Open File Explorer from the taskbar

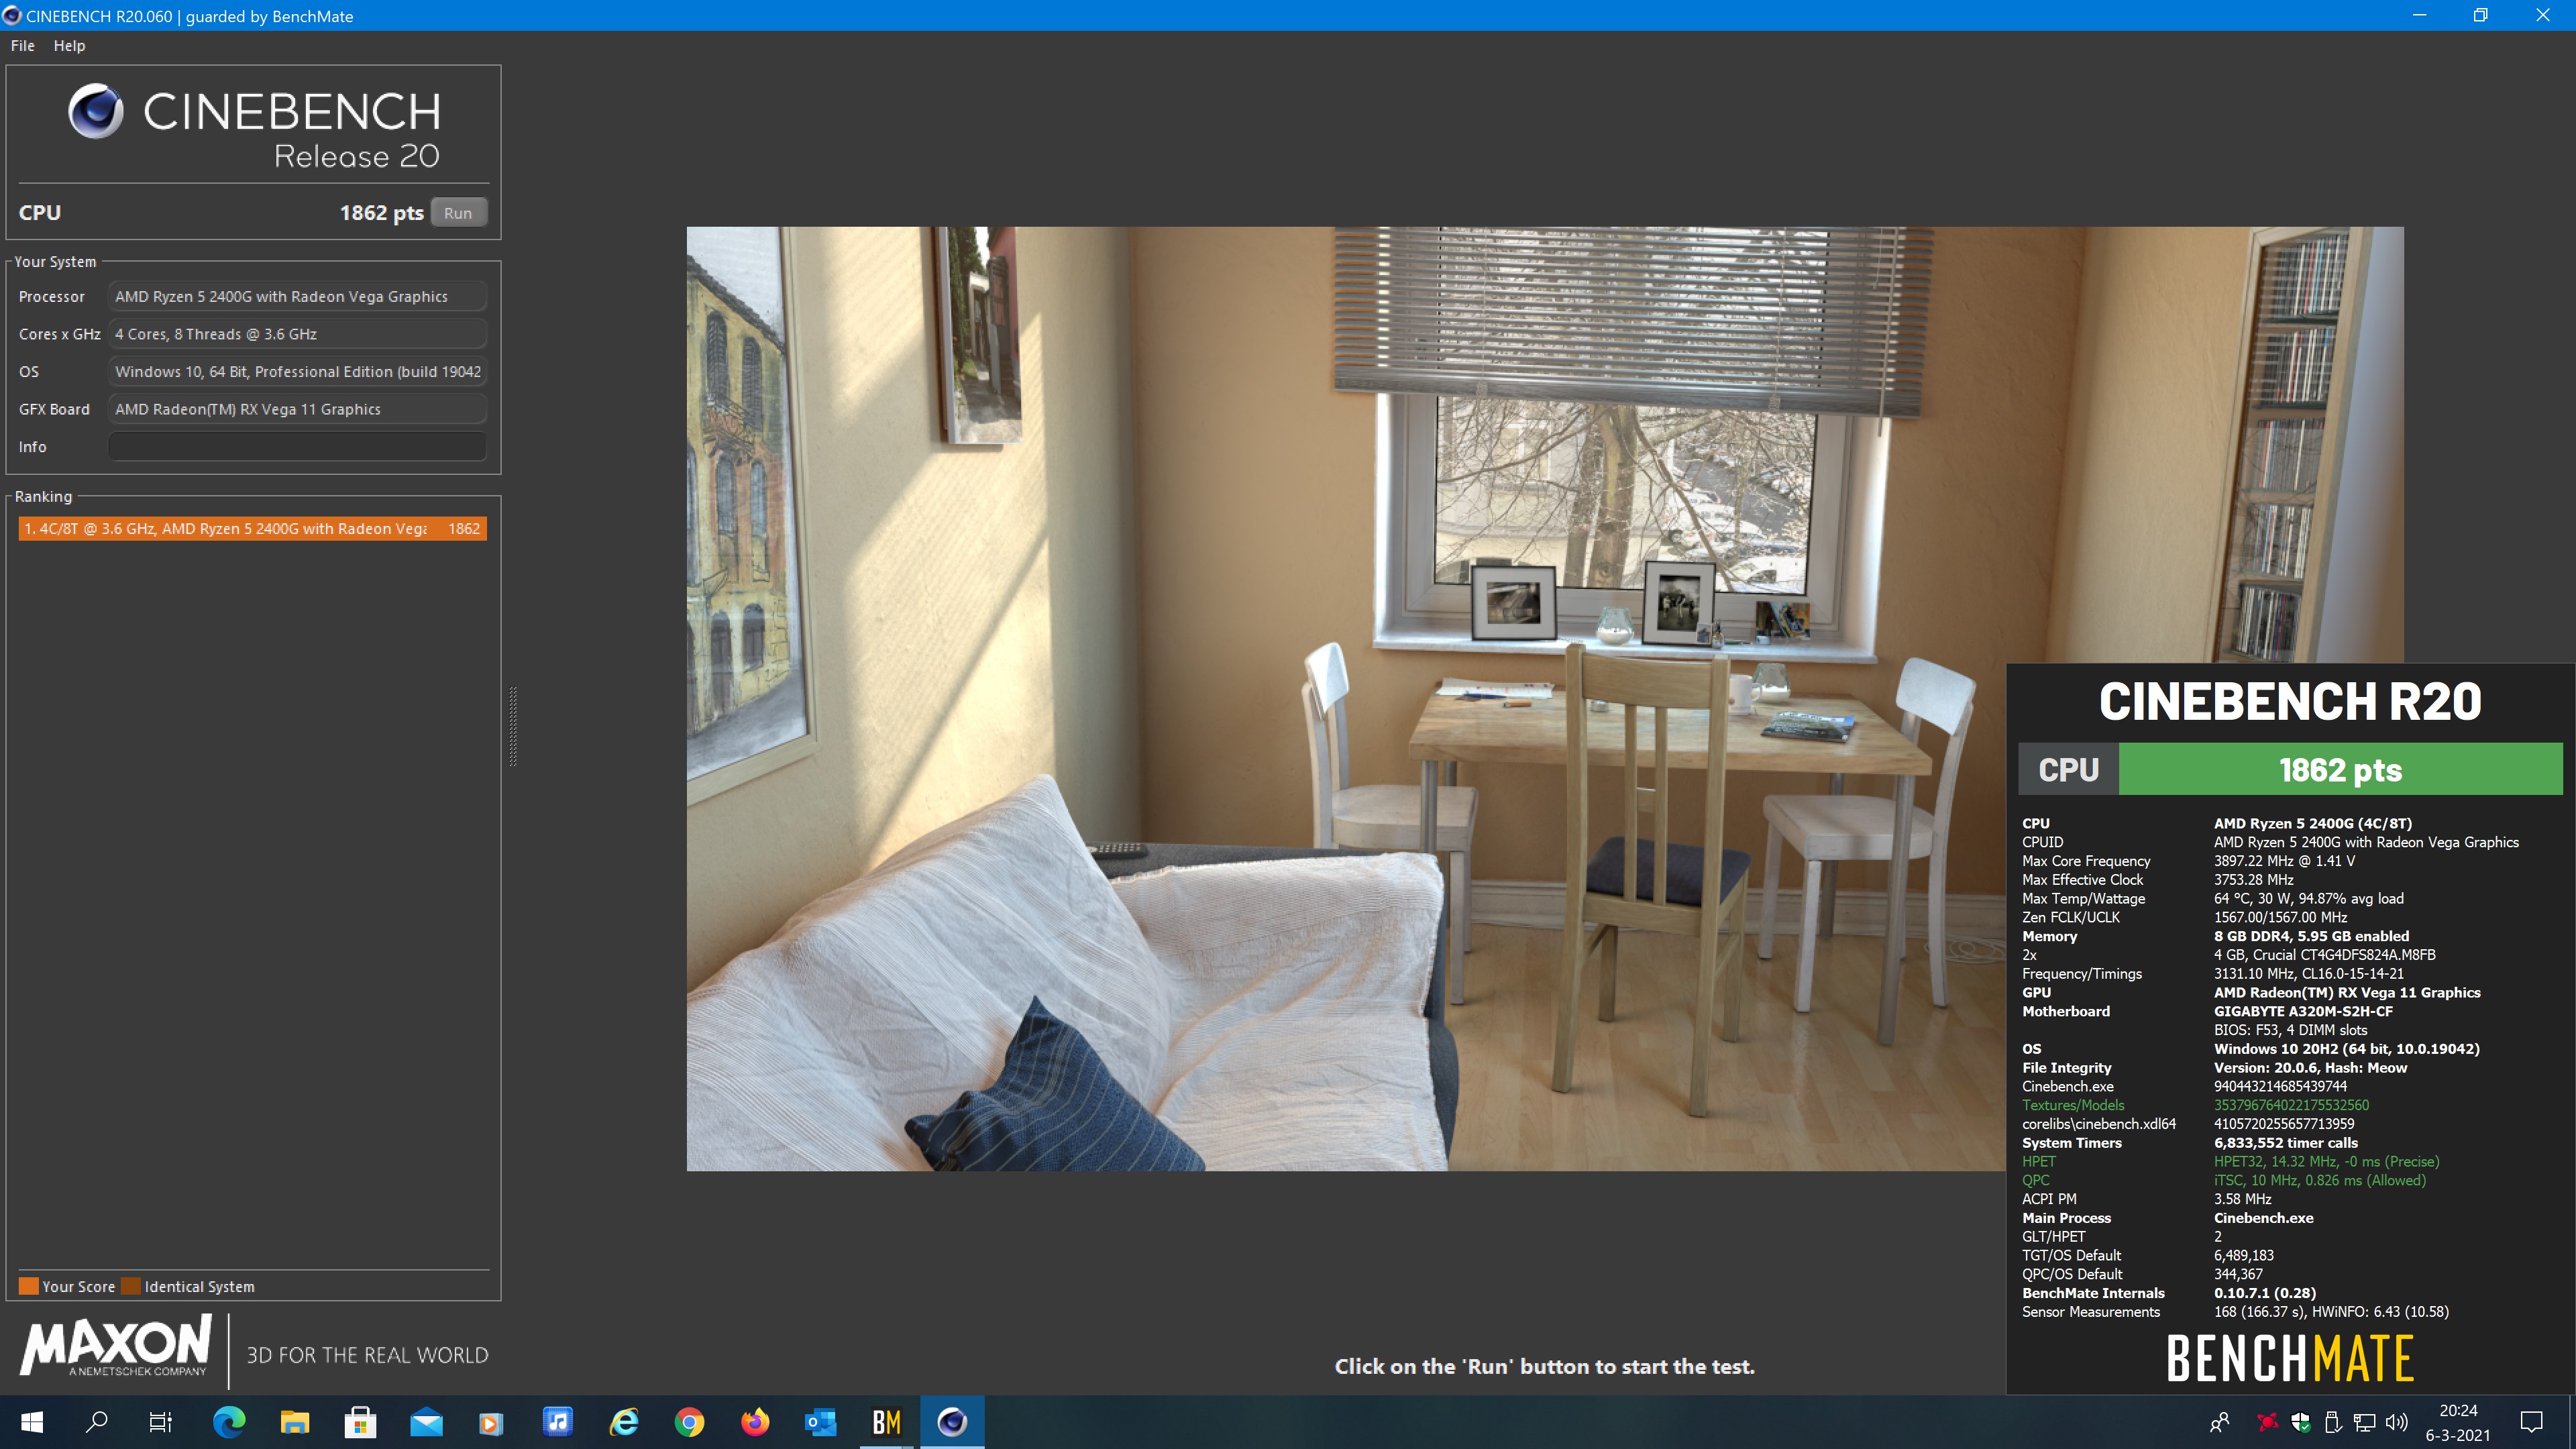294,1422
